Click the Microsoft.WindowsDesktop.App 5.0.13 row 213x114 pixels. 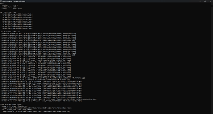pos(42,90)
